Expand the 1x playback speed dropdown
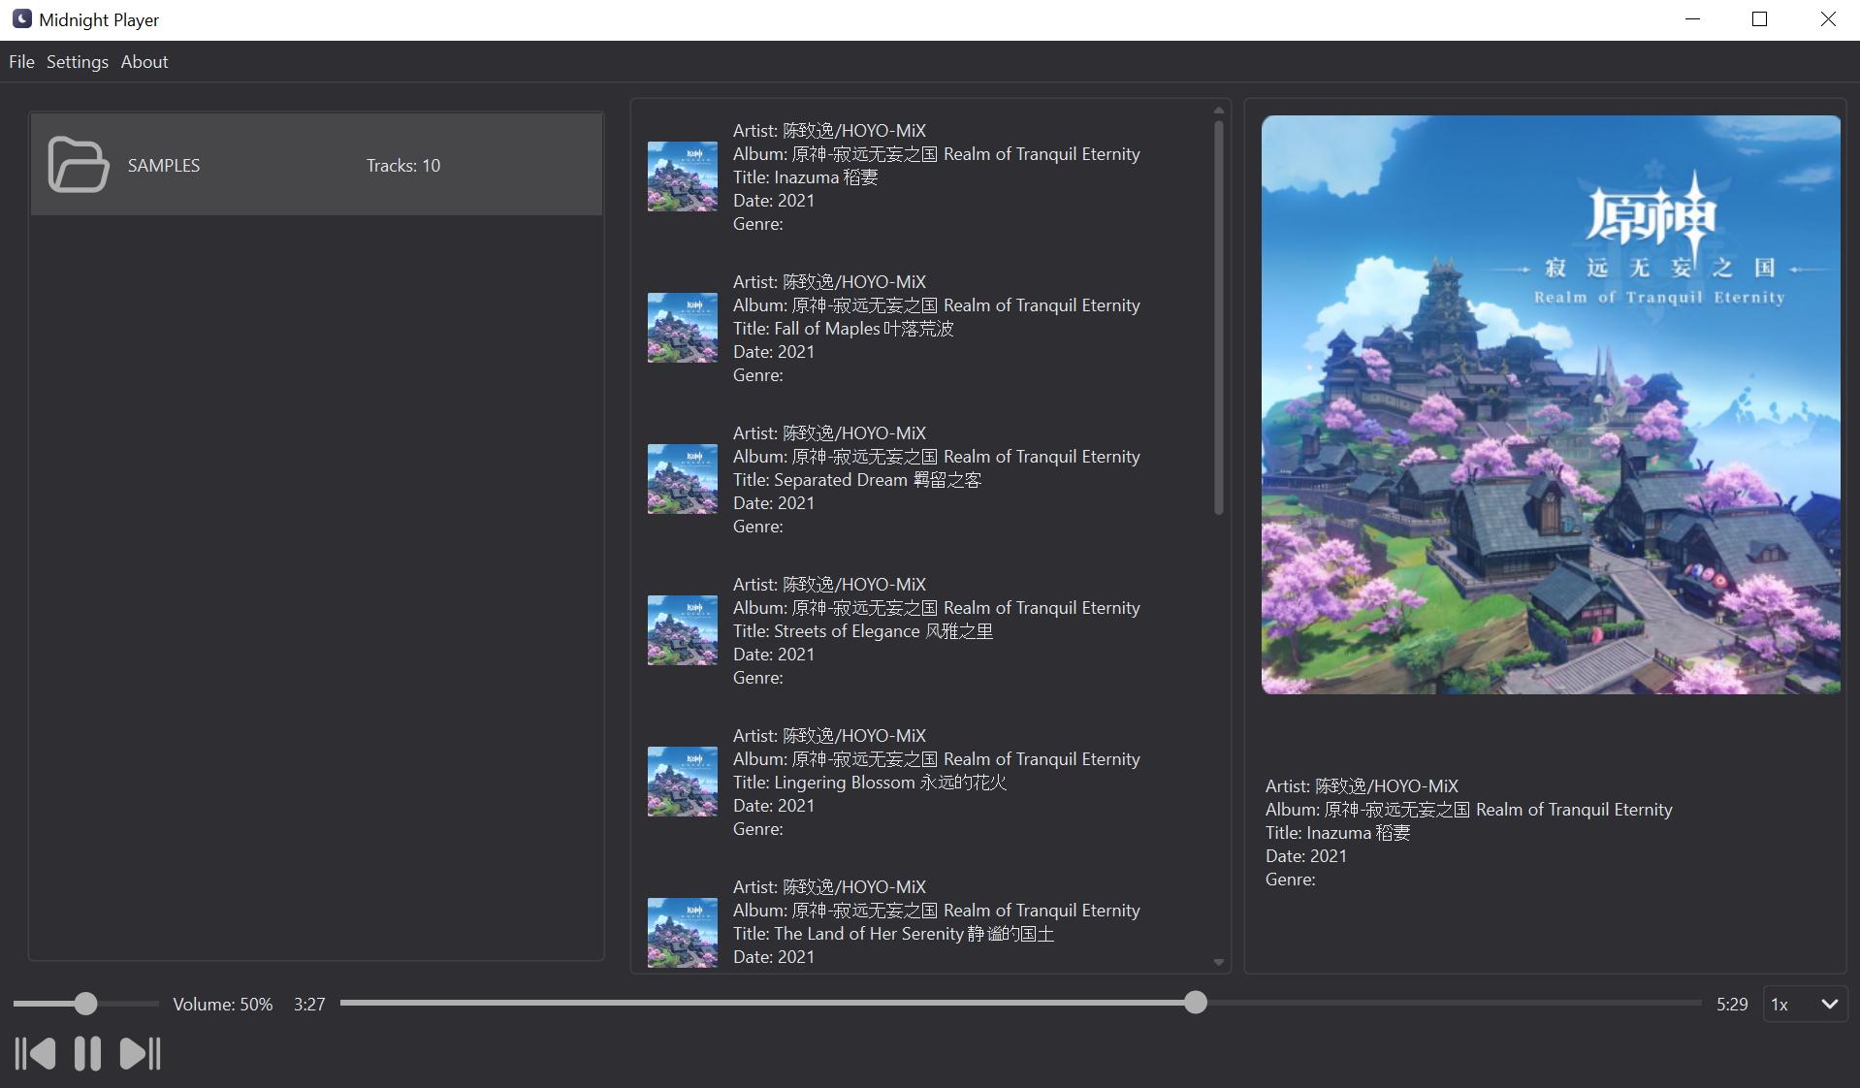Screen dimensions: 1860x1088 [1805, 1004]
